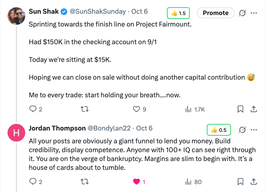Bookmark Sun Shak's post
The image size is (266, 192).
240,109
